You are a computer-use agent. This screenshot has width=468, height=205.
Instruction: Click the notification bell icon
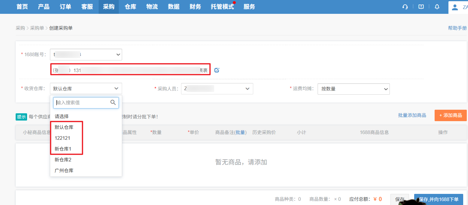437,7
